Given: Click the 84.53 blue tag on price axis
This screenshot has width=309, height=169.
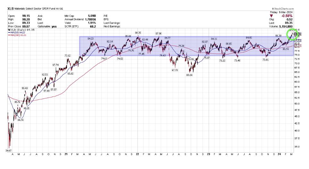Looking at the screenshot, I should tap(297, 40).
